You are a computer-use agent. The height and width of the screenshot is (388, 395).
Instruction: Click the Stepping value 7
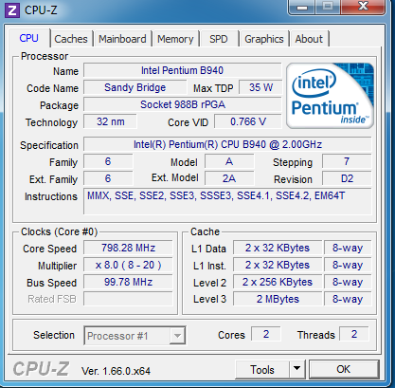point(347,161)
